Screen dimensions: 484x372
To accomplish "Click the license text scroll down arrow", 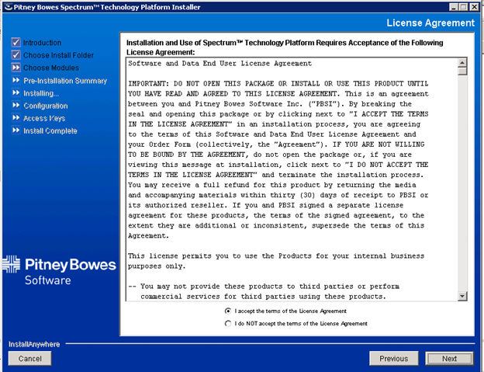I will coord(462,296).
